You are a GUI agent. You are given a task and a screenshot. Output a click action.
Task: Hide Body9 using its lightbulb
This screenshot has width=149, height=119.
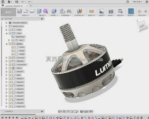pyautogui.click(x=13, y=54)
